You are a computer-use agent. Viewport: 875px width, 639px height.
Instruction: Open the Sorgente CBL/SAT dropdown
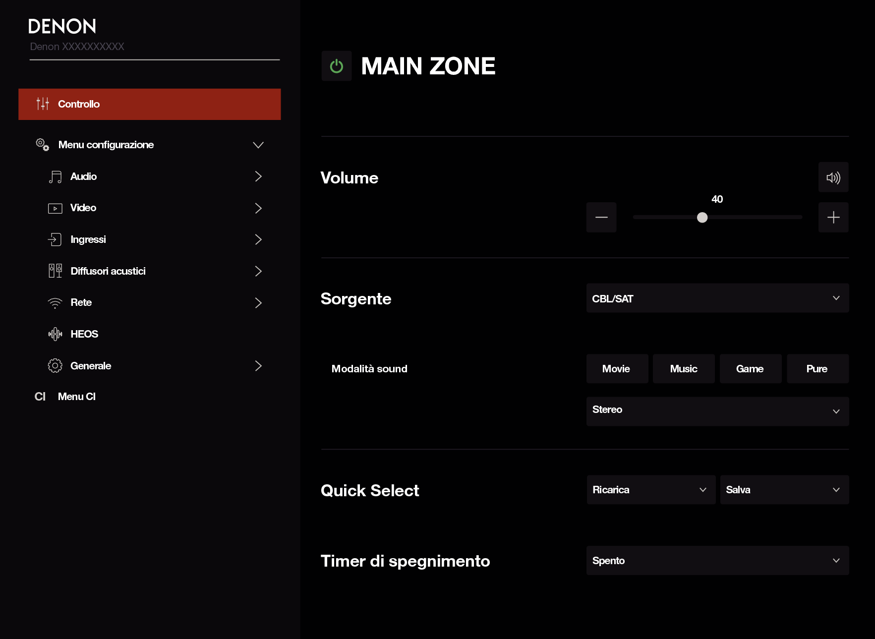717,298
